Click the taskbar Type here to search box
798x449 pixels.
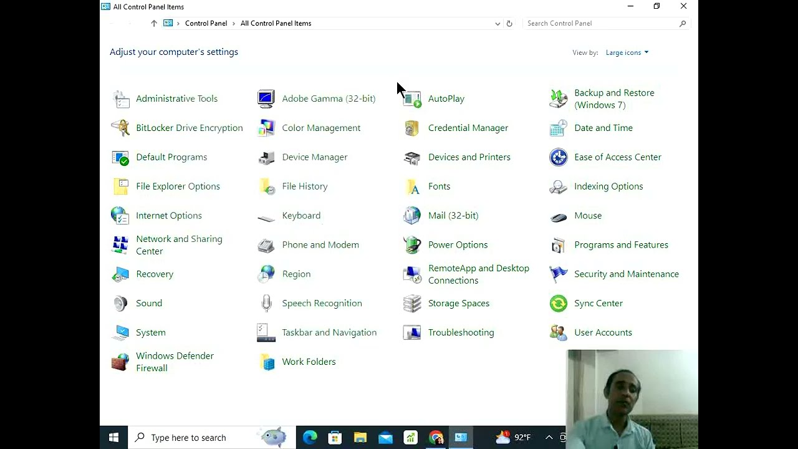coord(212,438)
